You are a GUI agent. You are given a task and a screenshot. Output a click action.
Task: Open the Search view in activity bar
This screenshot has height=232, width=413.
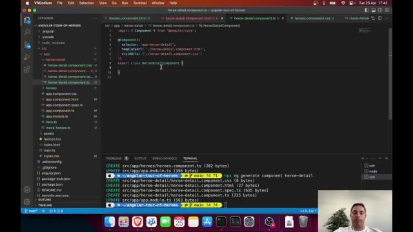pos(27,32)
